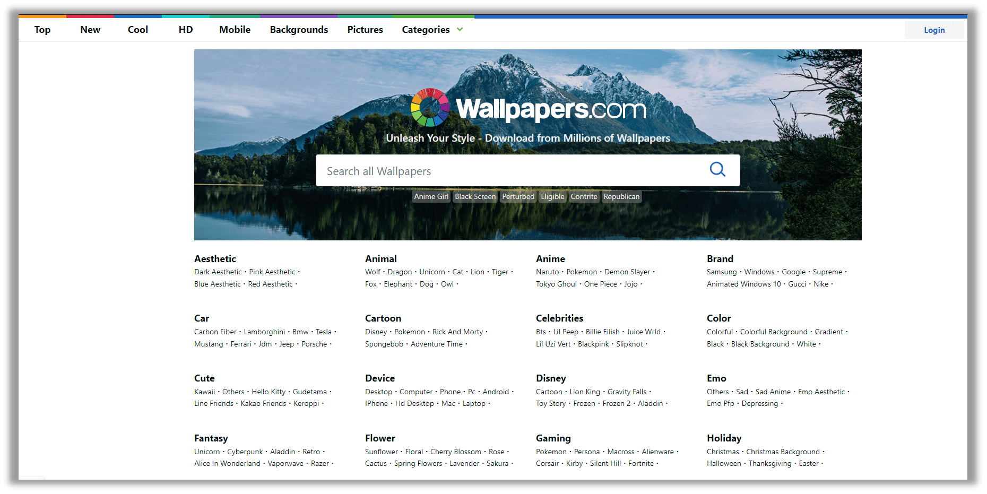The width and height of the screenshot is (987, 494).
Task: Open the Gravity Falls link
Action: 627,392
